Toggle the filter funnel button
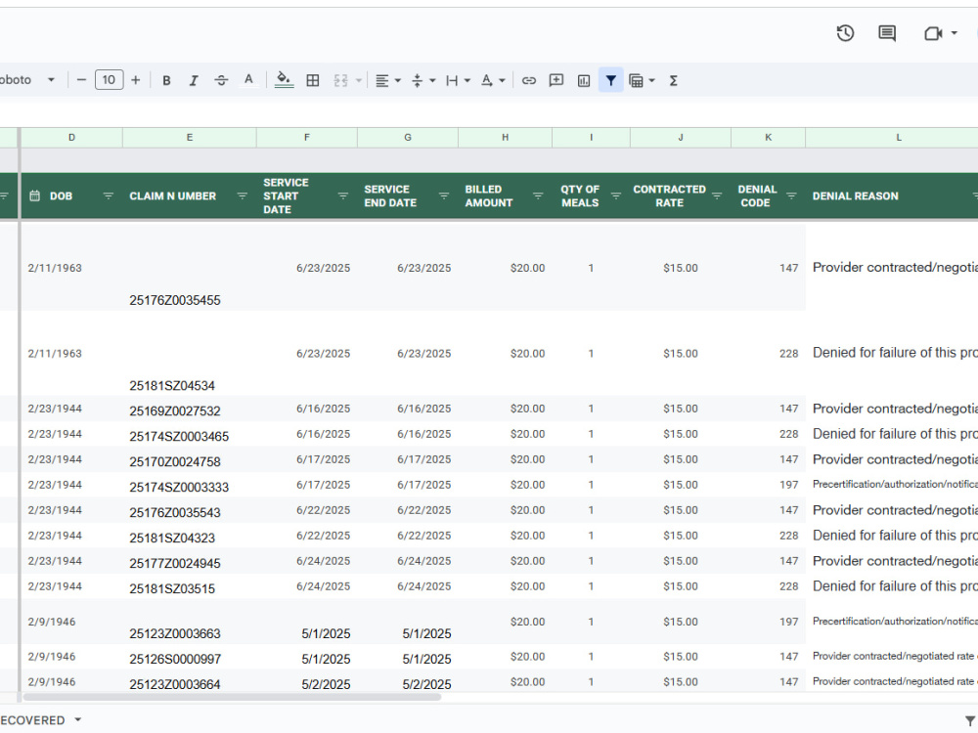This screenshot has width=978, height=733. (x=611, y=80)
